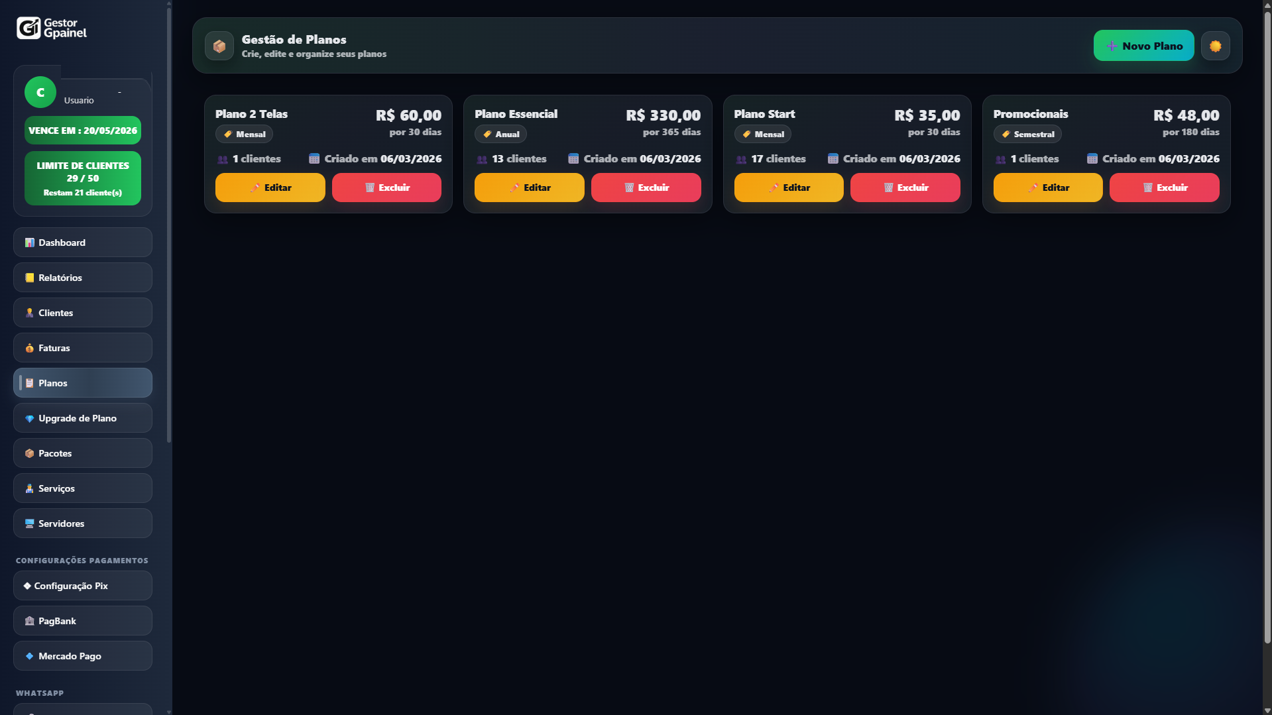Open Relatórios in the sidebar
This screenshot has width=1272, height=715.
coord(83,278)
